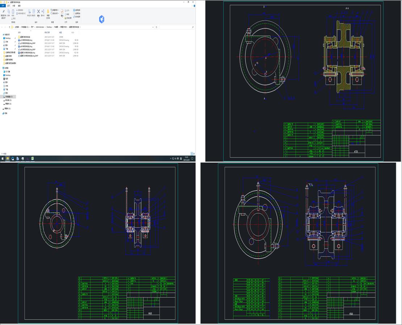The height and width of the screenshot is (325, 402).
Task: Switch to the 共享 ribbon tab
Action: (x=14, y=6)
